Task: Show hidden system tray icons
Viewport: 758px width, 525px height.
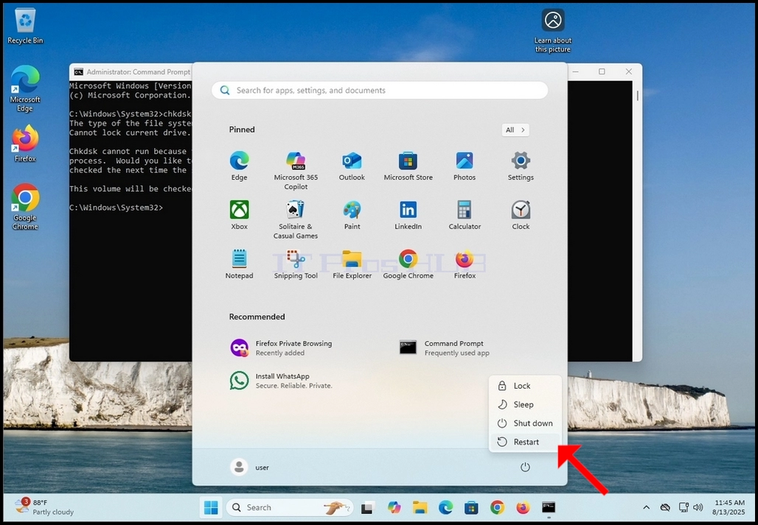Action: click(647, 507)
